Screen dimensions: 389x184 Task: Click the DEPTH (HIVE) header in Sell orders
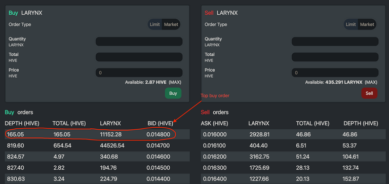(361, 123)
